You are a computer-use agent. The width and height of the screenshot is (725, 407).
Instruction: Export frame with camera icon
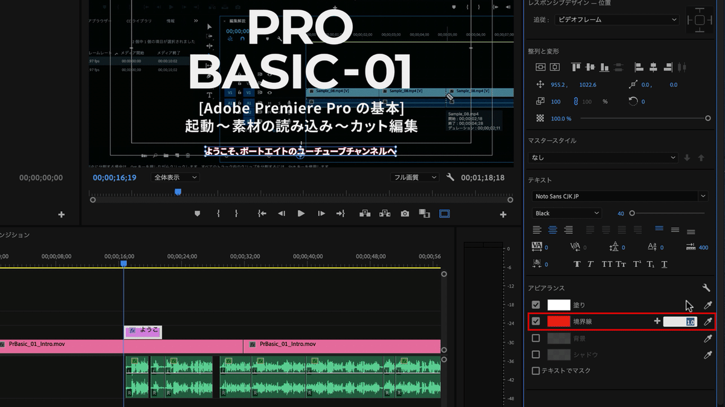point(405,213)
